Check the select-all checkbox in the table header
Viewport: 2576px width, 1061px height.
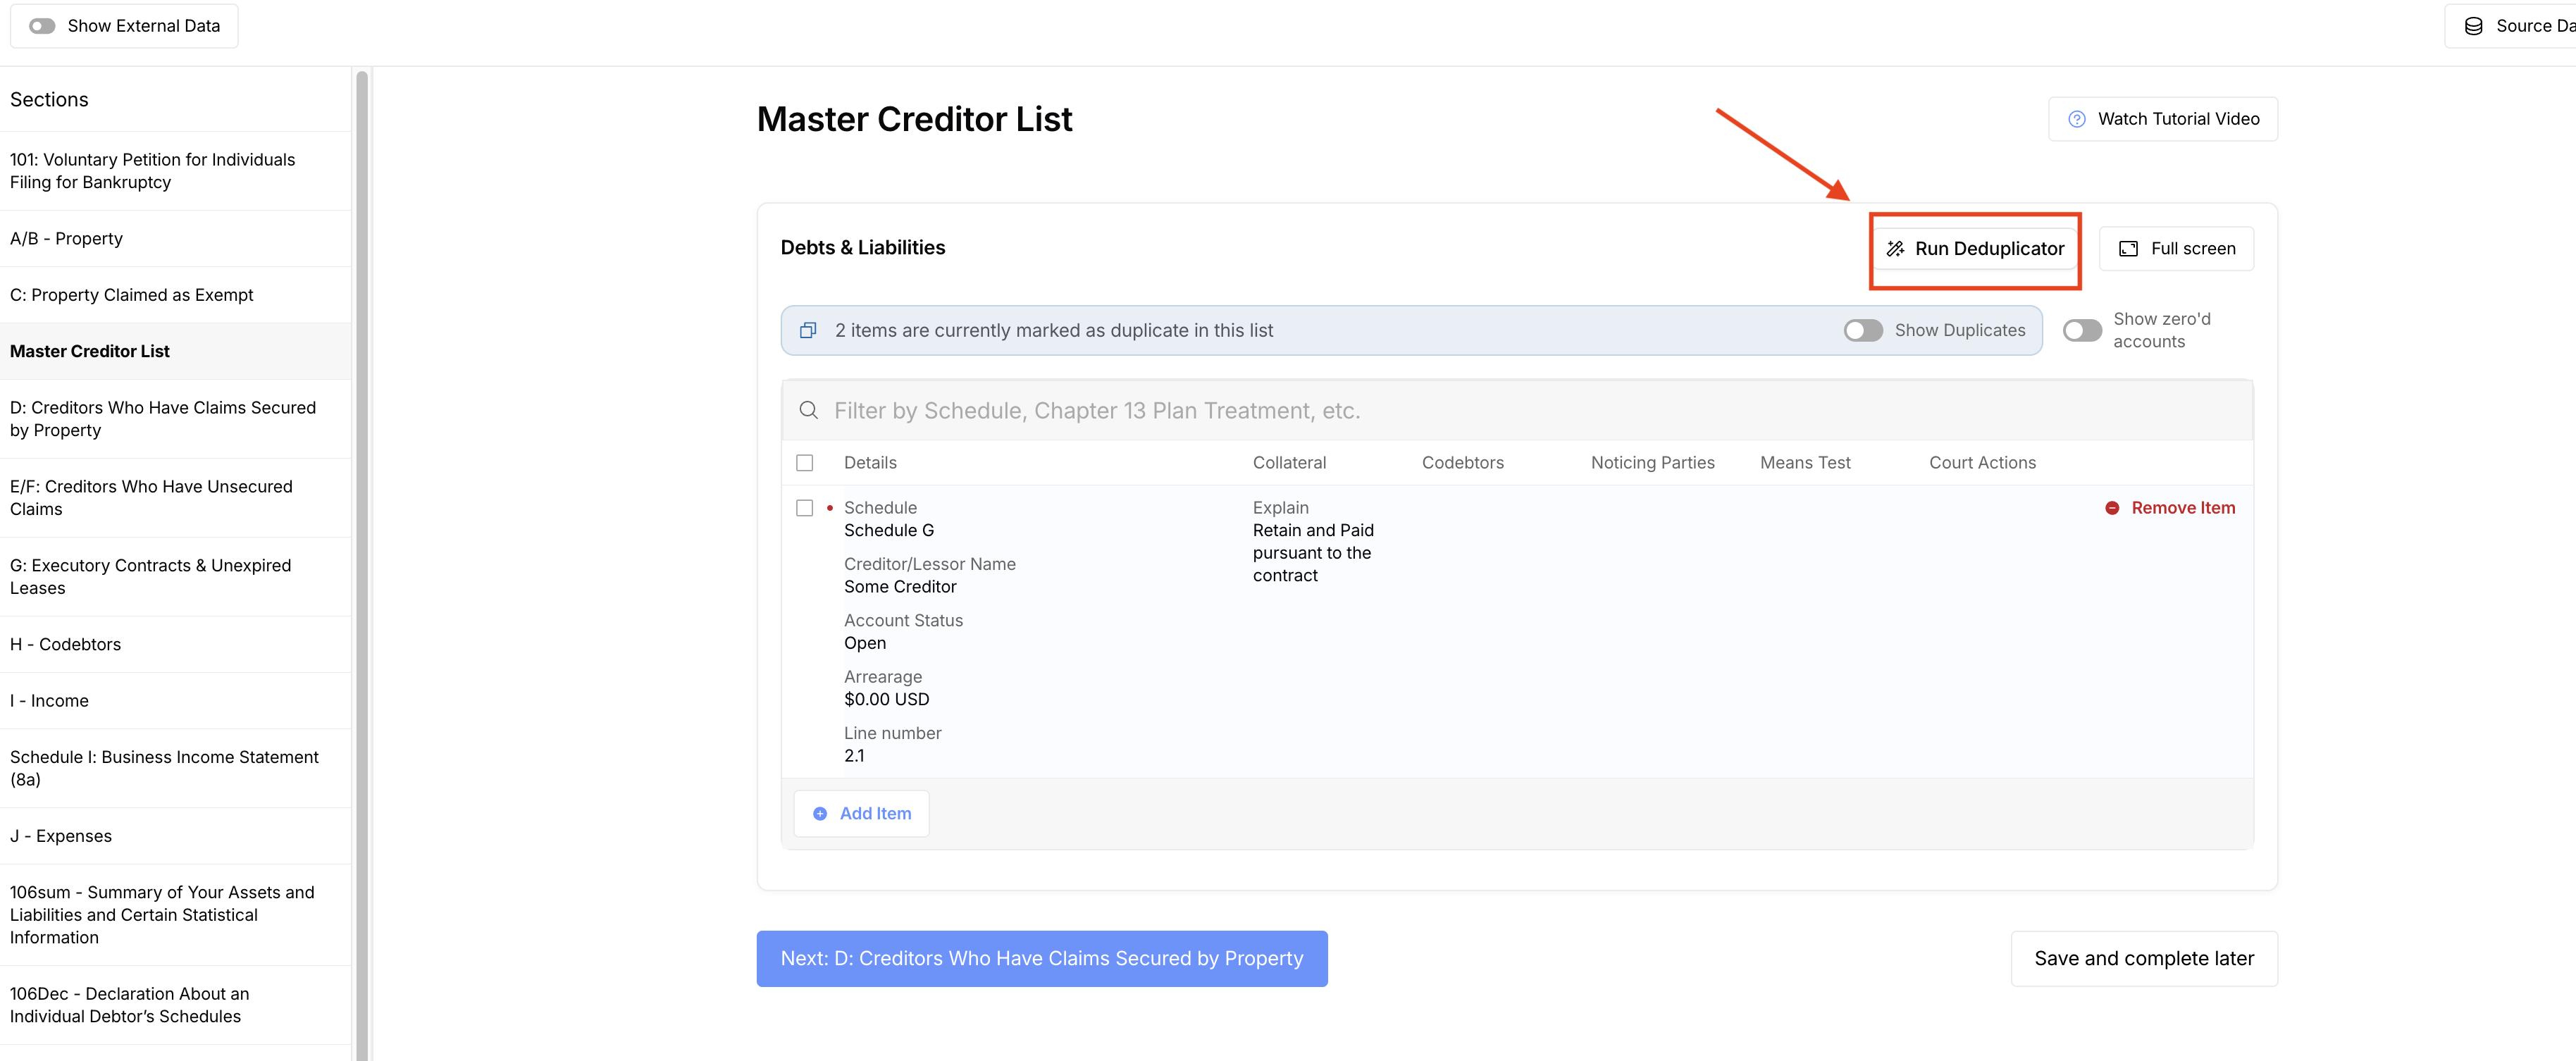pos(804,463)
